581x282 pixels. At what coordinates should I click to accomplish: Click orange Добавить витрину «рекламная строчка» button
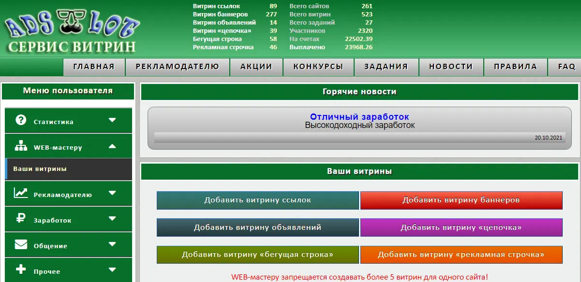[461, 254]
